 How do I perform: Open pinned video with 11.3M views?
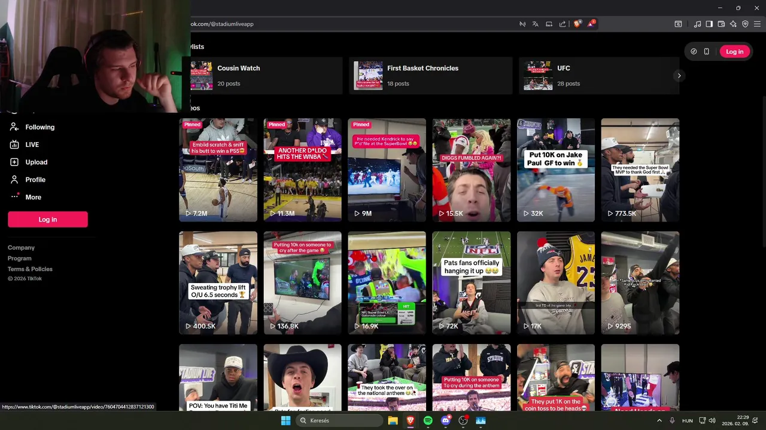(302, 170)
